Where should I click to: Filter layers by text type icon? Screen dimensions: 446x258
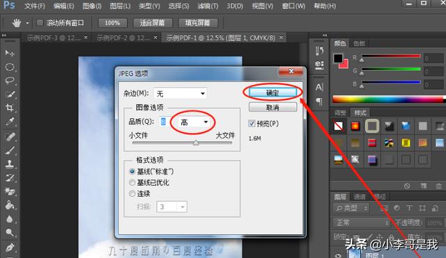[409, 208]
